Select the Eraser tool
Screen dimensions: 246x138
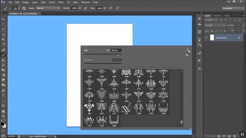tap(3, 70)
